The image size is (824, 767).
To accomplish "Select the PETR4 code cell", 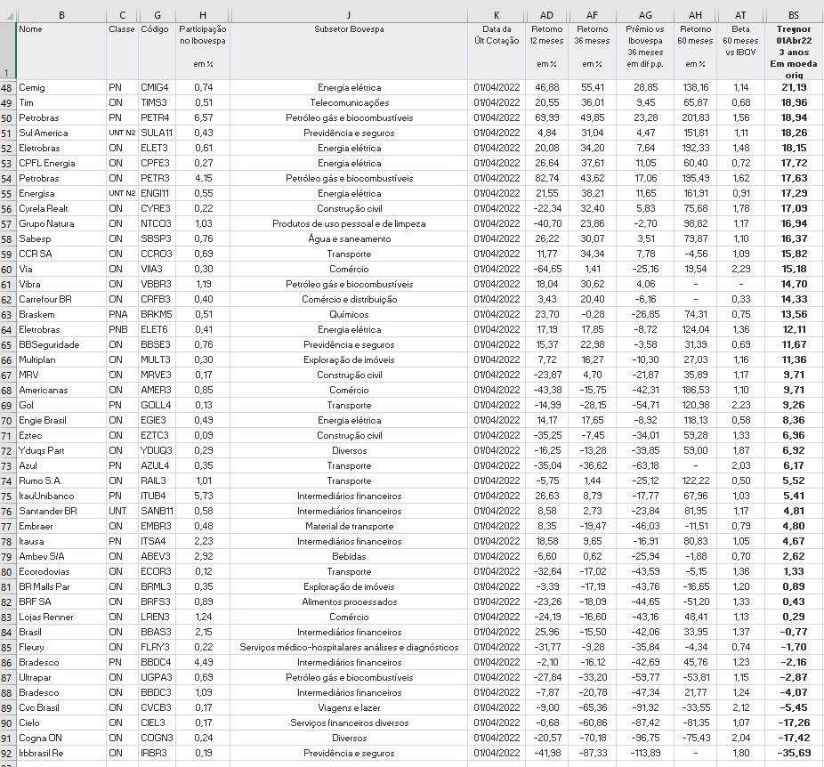I will 155,117.
